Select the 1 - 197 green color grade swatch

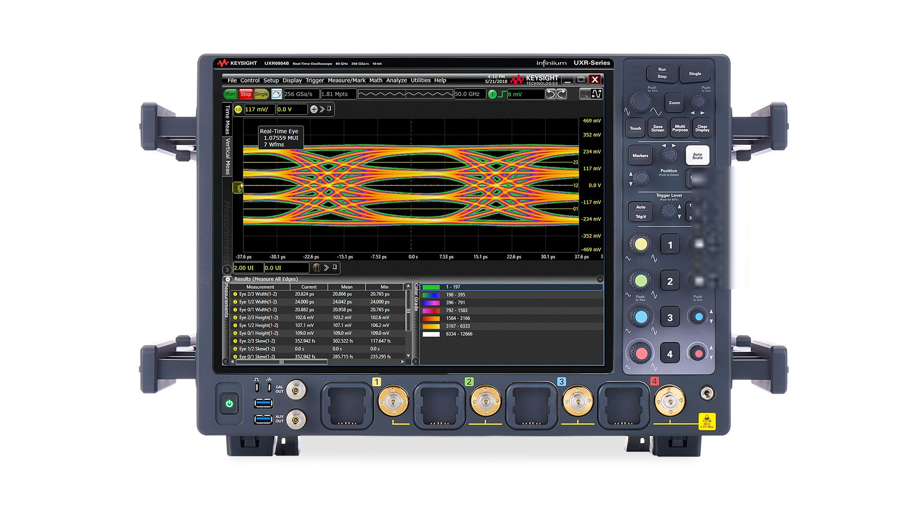[x=431, y=287]
